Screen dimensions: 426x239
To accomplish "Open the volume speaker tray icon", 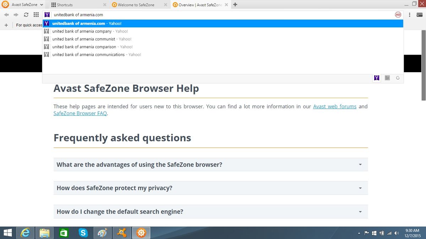I will (397, 233).
